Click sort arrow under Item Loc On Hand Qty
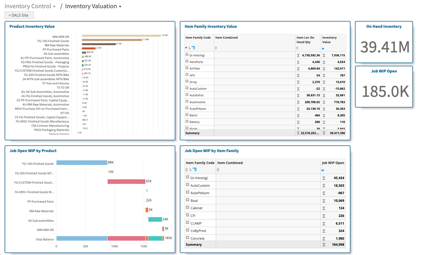The height and width of the screenshot is (255, 425). coord(297,48)
